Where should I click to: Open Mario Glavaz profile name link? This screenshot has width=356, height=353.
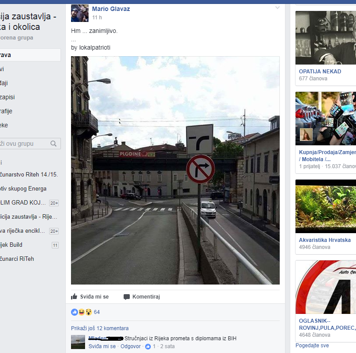pyautogui.click(x=111, y=9)
